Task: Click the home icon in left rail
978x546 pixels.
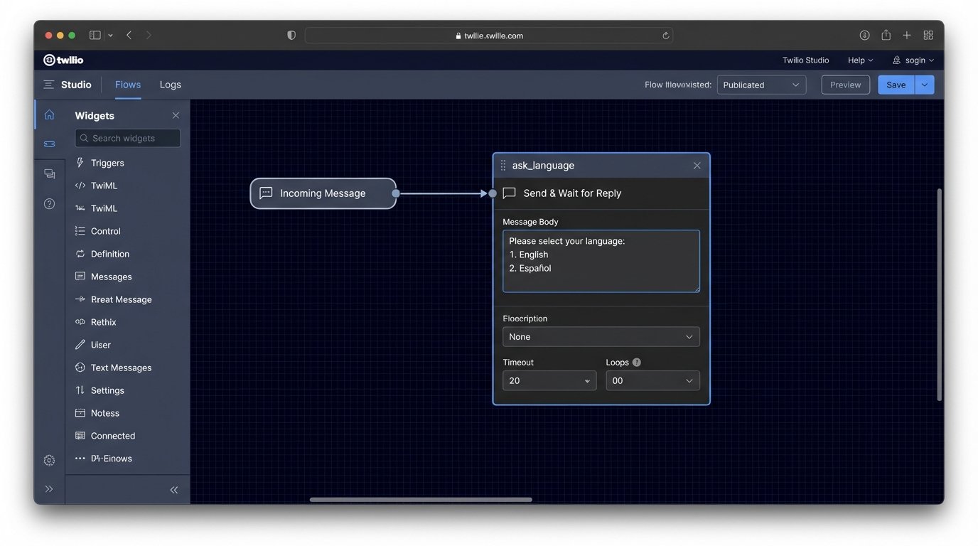Action: (x=49, y=114)
